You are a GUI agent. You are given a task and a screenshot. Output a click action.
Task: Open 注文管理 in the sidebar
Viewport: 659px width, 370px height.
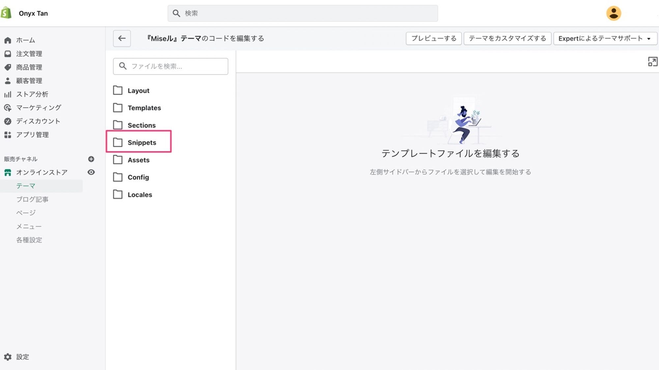click(29, 54)
